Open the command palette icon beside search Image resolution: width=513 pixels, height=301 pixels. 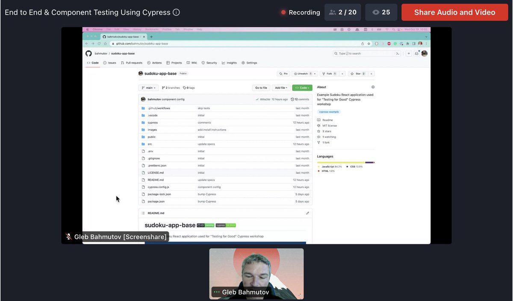[x=398, y=53]
